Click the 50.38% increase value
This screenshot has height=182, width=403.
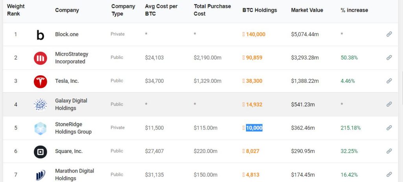tap(349, 58)
